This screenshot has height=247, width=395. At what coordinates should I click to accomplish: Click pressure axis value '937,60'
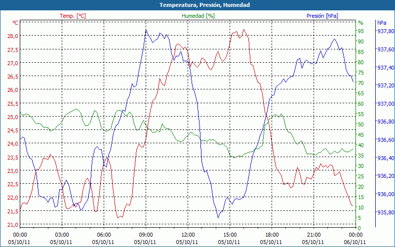(x=385, y=49)
